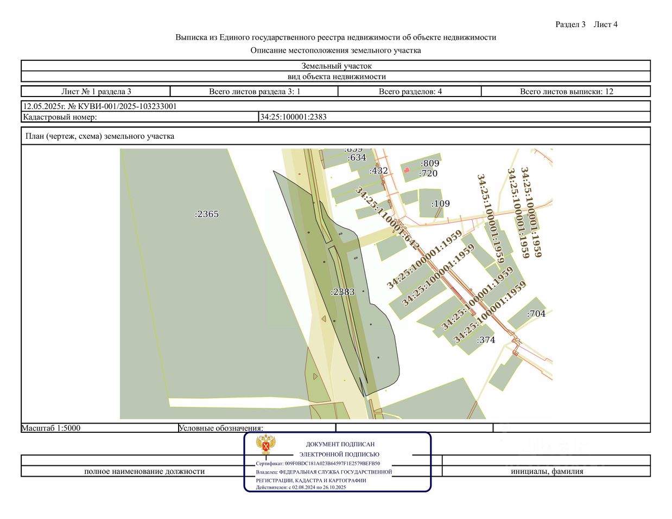The width and height of the screenshot is (672, 519).
Task: Select cell "Всего разделов: 4"
Action: pyautogui.click(x=410, y=92)
